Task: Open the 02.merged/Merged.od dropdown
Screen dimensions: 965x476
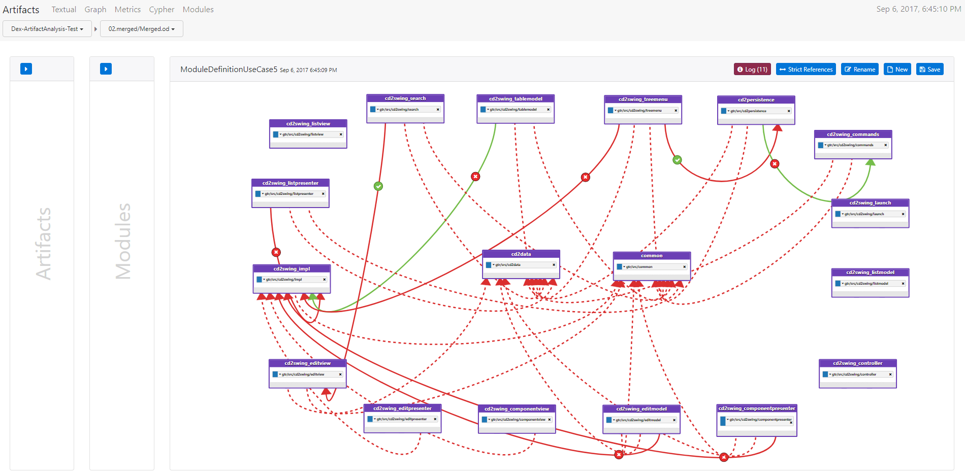Action: (141, 29)
